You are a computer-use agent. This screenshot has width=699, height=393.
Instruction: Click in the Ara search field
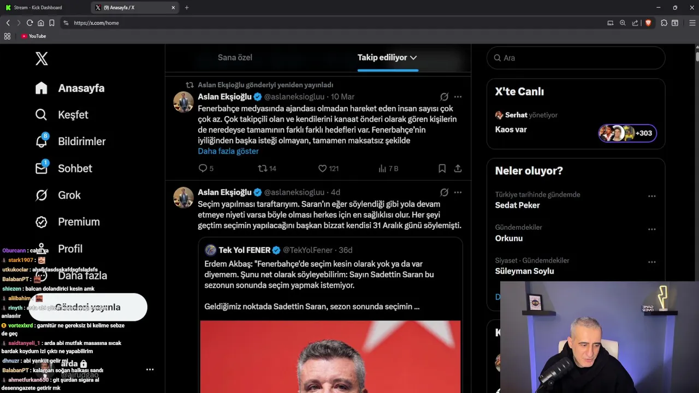[576, 58]
